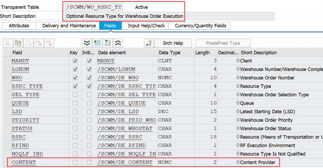Screen dimensions: 323x168
Task: Click the Delete row icon
Action: [x=49, y=43]
